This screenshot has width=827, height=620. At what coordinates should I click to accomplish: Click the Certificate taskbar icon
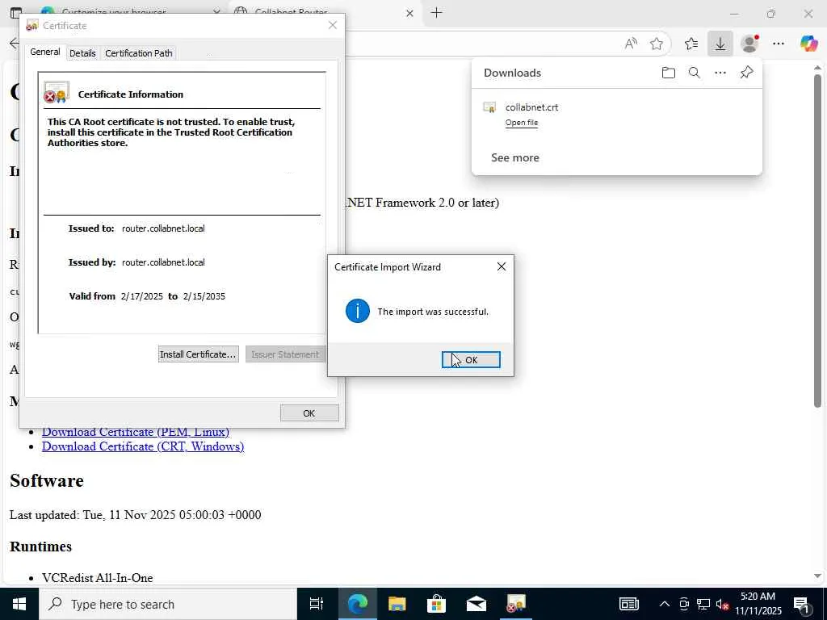(x=516, y=604)
